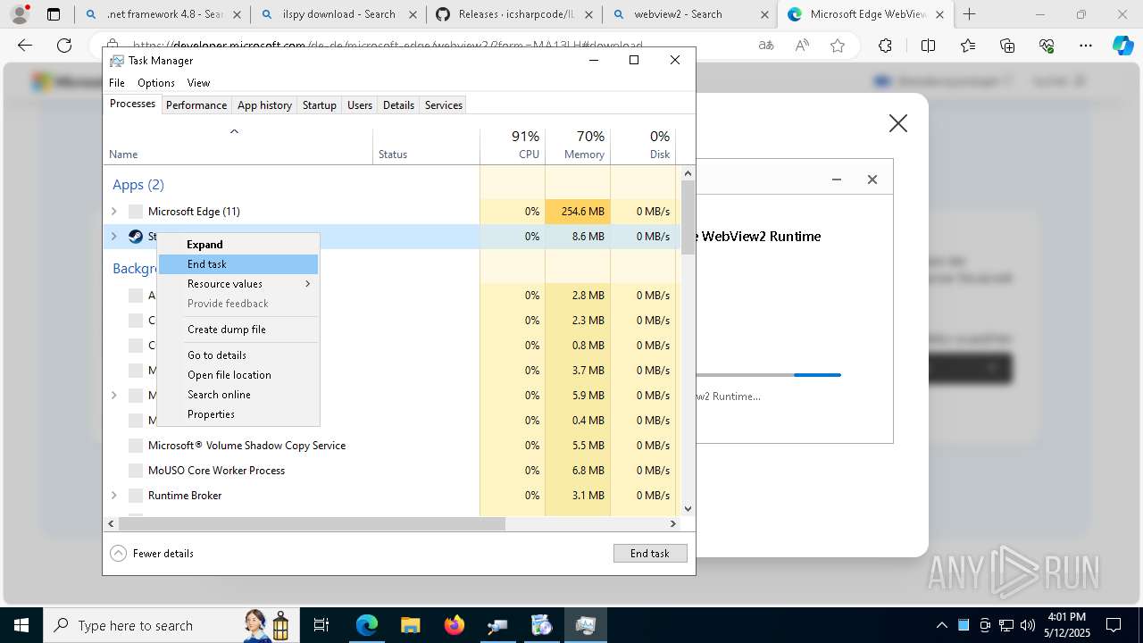Image resolution: width=1143 pixels, height=643 pixels.
Task: Switch to the Services tab
Action: 444,105
